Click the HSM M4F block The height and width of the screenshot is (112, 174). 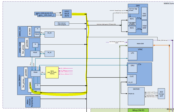click(x=145, y=27)
